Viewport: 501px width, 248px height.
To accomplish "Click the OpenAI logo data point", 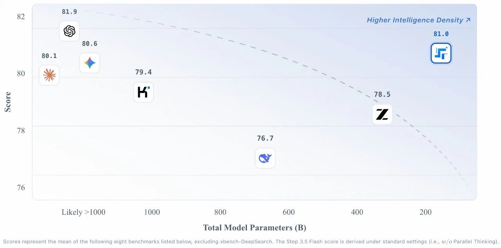I will 69,31.
